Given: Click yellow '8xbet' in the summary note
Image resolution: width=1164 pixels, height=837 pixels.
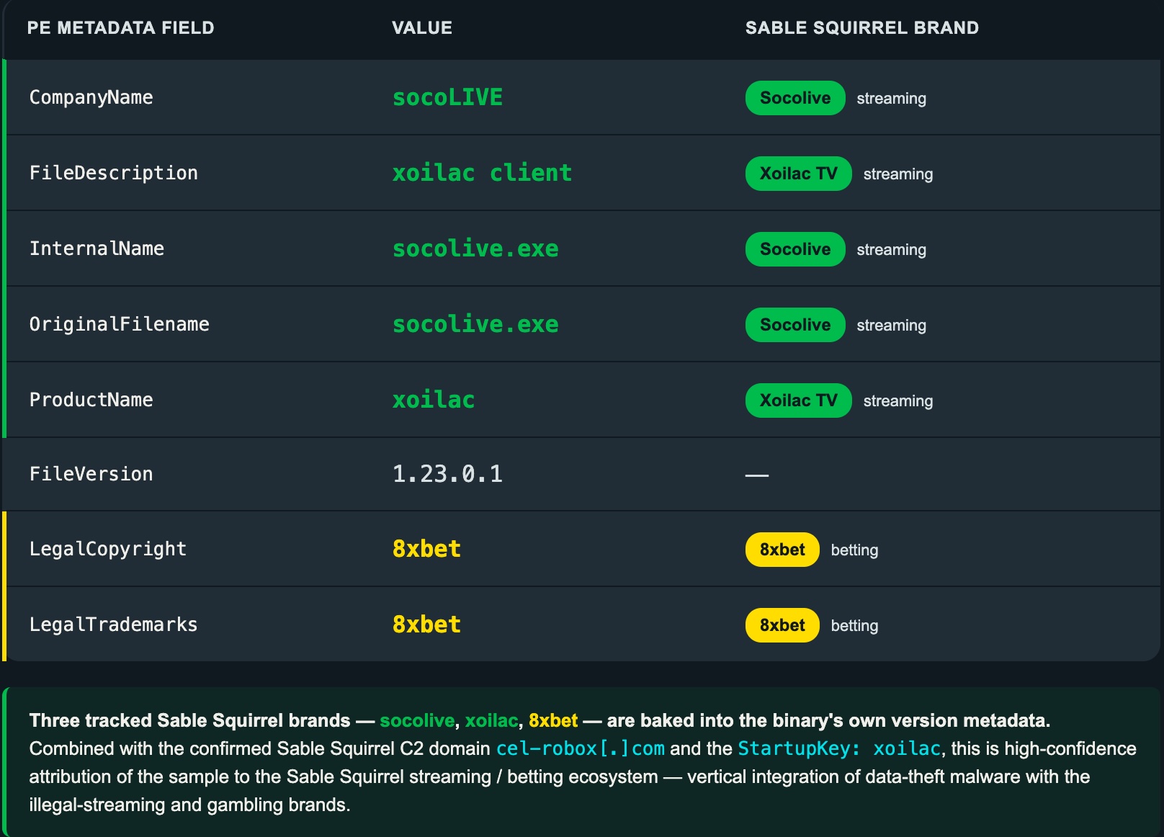Looking at the screenshot, I should [x=553, y=720].
